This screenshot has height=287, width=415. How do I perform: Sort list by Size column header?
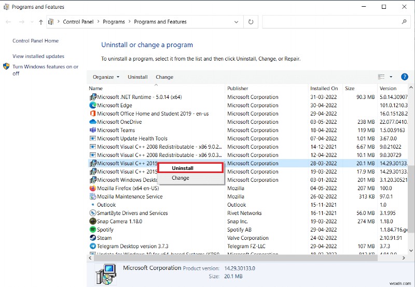point(360,88)
